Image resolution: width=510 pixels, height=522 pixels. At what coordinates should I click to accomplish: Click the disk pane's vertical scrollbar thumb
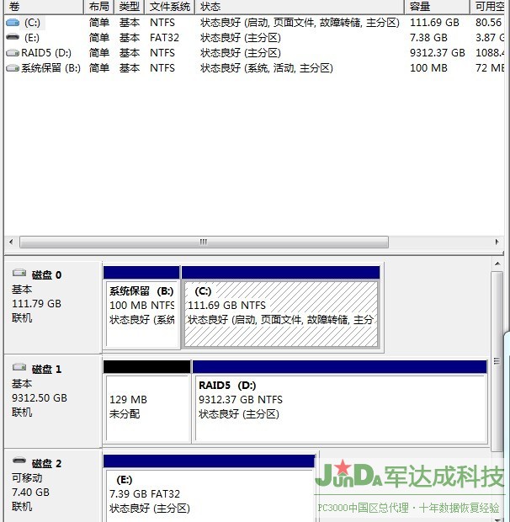click(x=497, y=361)
